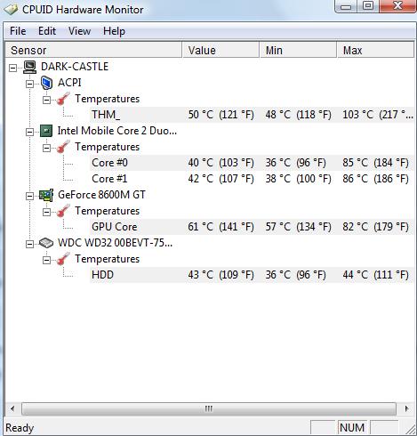Open the View menu
This screenshot has height=436, width=417.
pyautogui.click(x=79, y=31)
